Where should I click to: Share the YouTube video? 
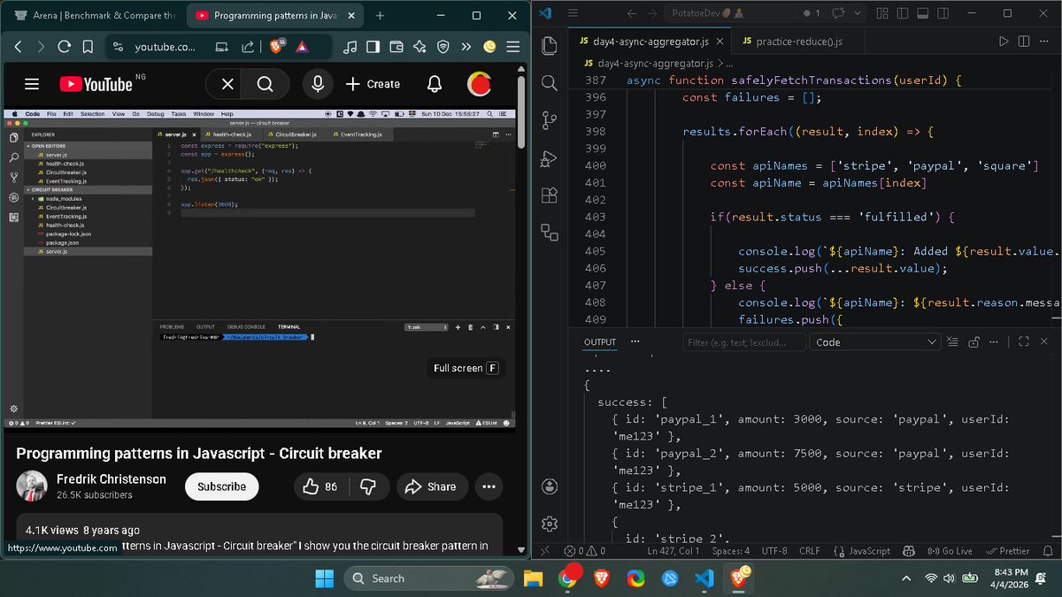[431, 486]
